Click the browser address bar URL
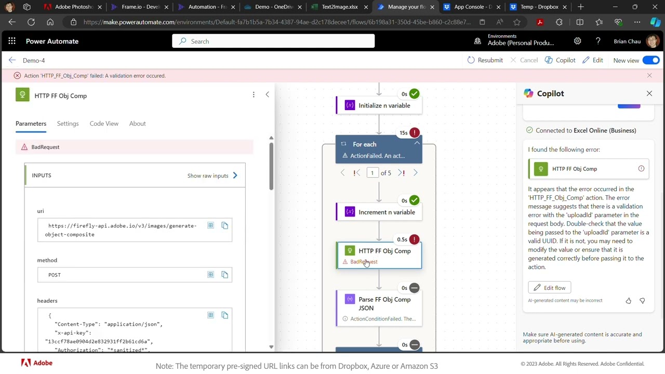This screenshot has height=374, width=665. tap(277, 22)
